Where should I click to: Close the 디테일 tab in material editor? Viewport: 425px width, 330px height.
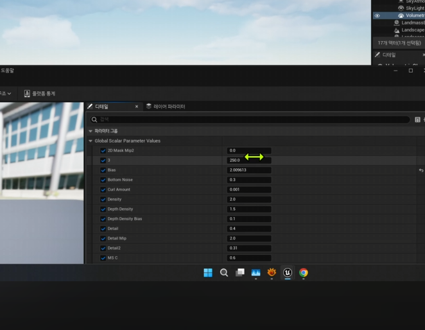click(x=137, y=107)
